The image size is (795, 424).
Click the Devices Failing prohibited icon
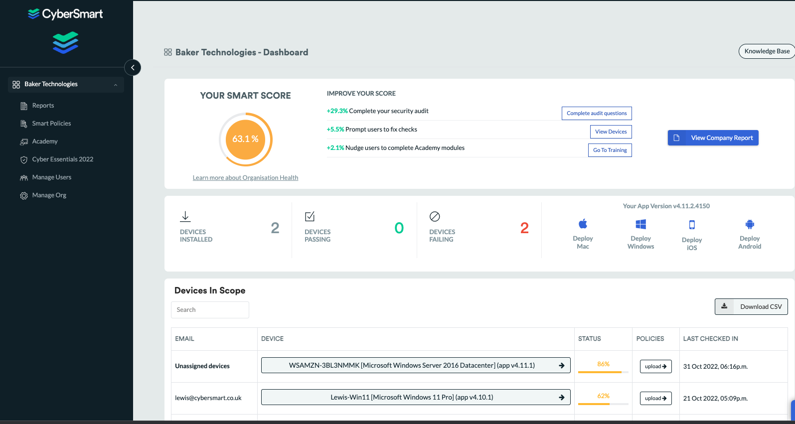click(435, 216)
